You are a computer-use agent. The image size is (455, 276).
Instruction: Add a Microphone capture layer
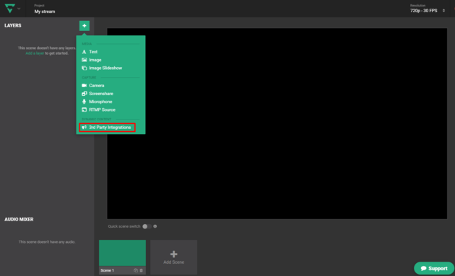click(x=97, y=102)
